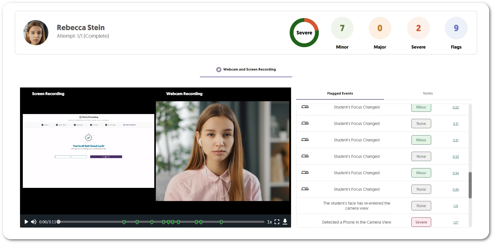Mute the video volume
Viewport: 494px width, 244px height.
[34, 222]
